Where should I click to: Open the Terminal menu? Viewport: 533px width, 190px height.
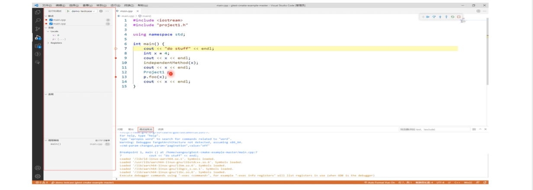(129, 5)
